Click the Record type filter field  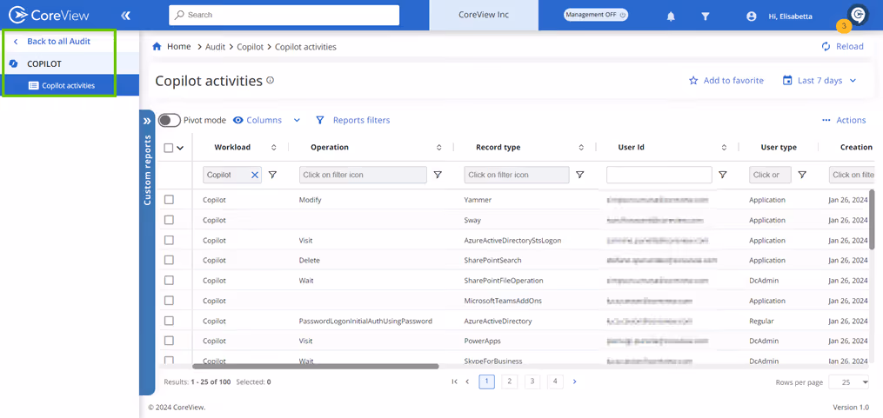coord(517,175)
